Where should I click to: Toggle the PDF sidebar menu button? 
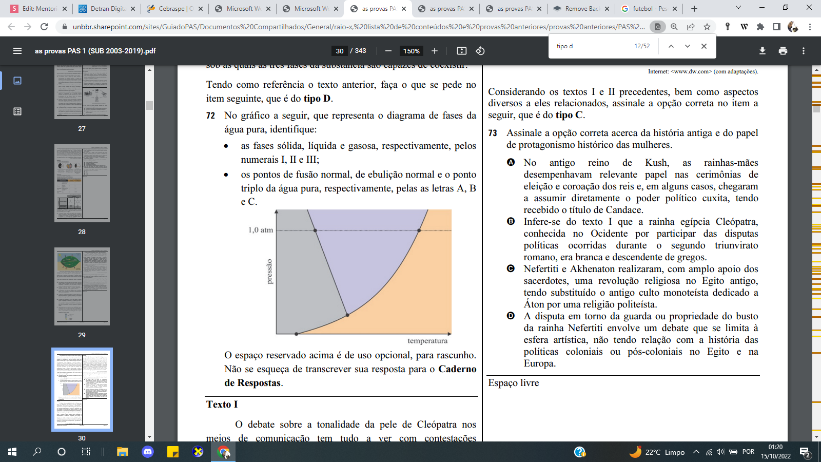click(x=17, y=51)
